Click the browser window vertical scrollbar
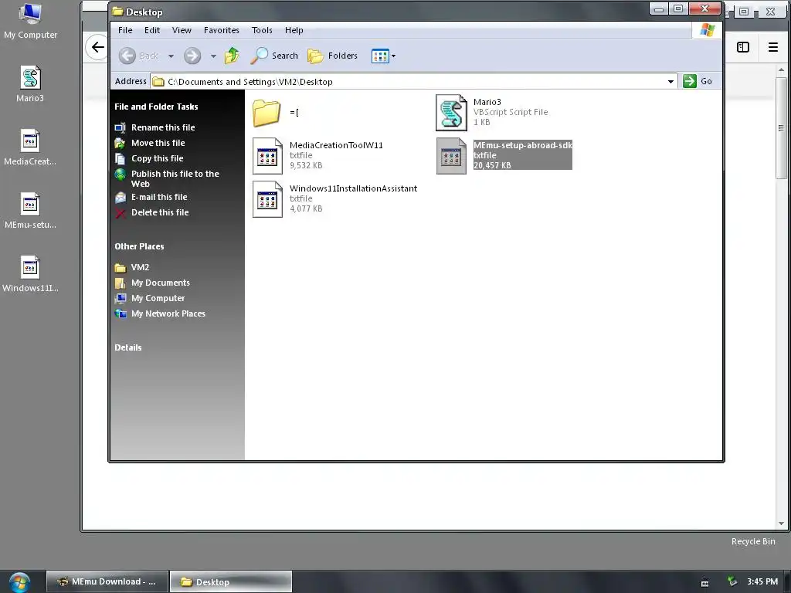 [782, 127]
